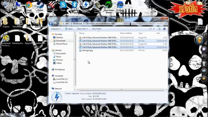Select the flashdmp.bin file on desktop

[x=17, y=40]
